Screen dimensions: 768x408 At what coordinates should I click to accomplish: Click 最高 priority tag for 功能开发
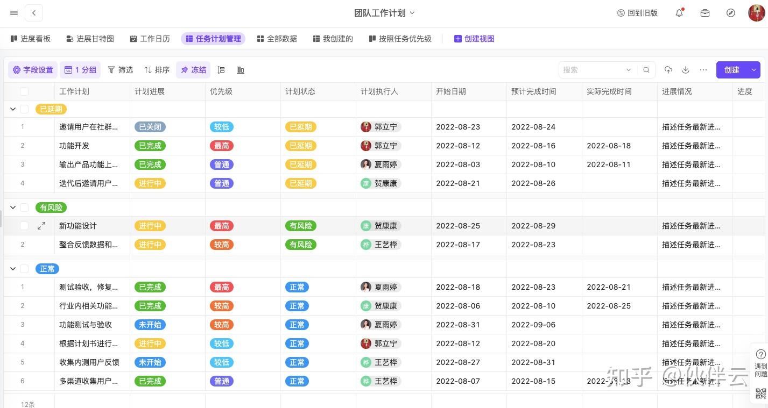coord(222,146)
